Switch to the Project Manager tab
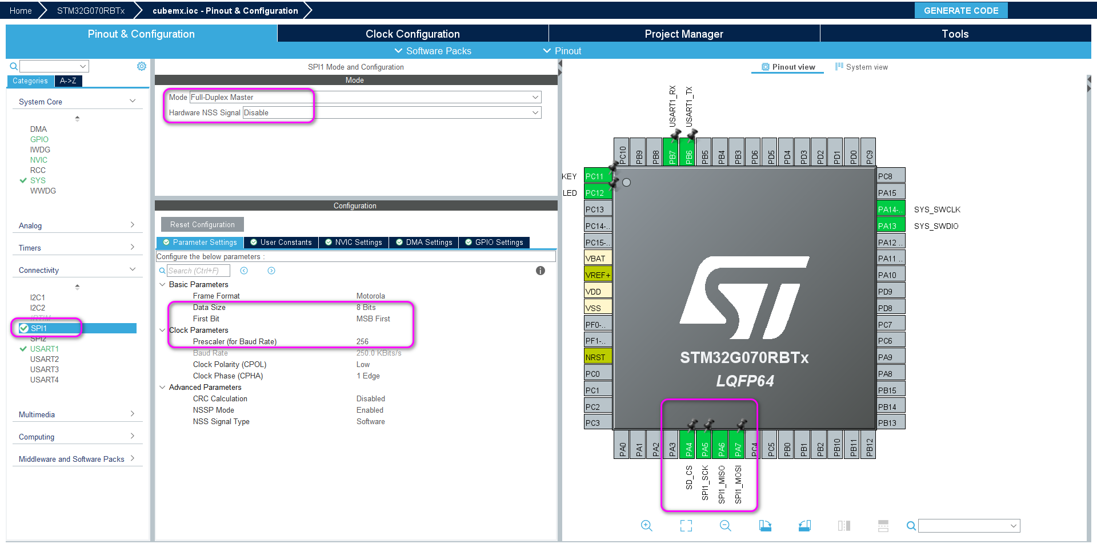1097x548 pixels. click(684, 34)
